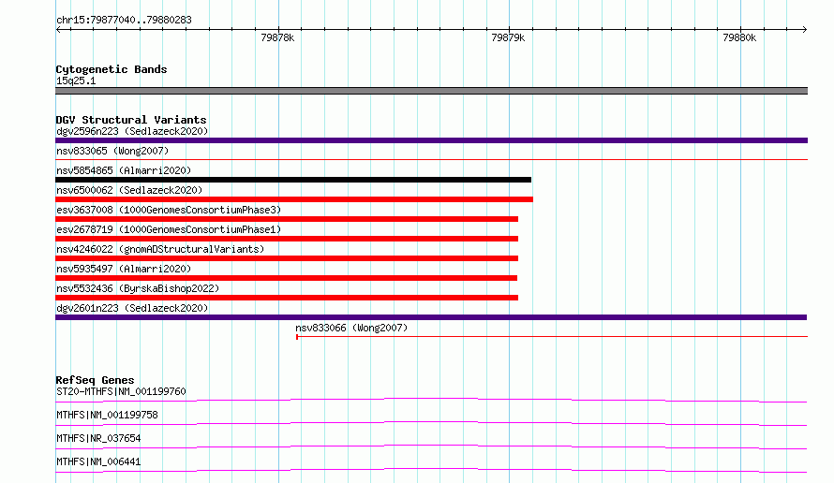Click the 15q25.1 band label
The width and height of the screenshot is (834, 483).
coord(76,80)
